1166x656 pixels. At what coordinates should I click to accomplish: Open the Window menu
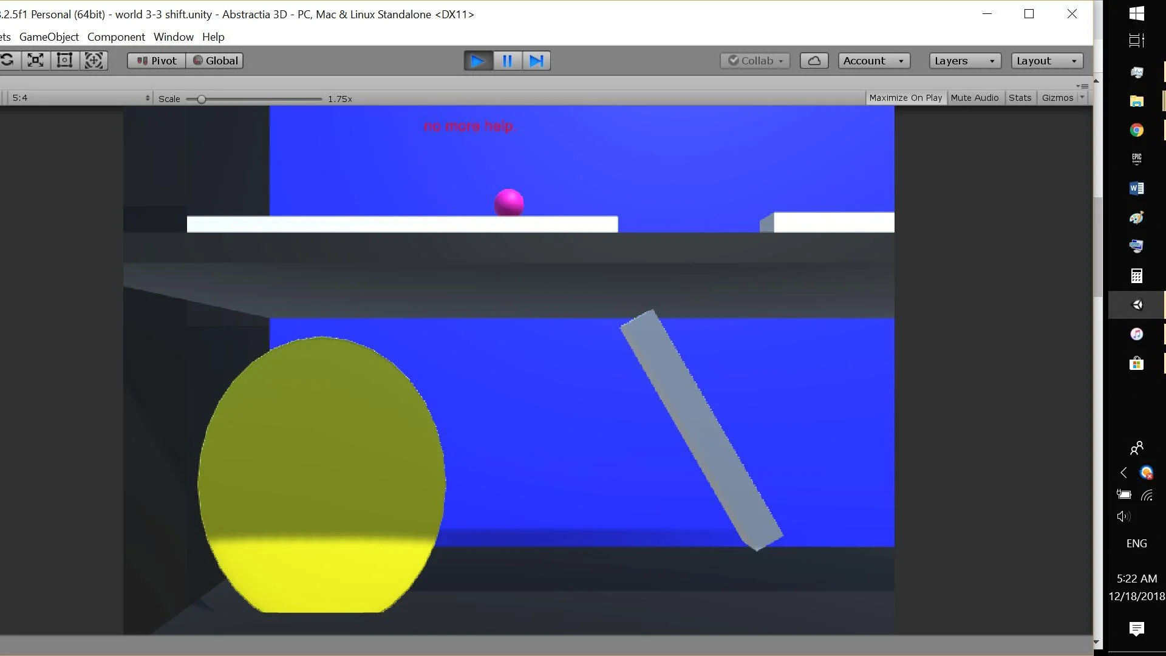(x=174, y=37)
